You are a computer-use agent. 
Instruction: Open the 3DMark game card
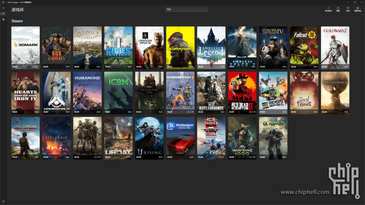[x=25, y=48]
